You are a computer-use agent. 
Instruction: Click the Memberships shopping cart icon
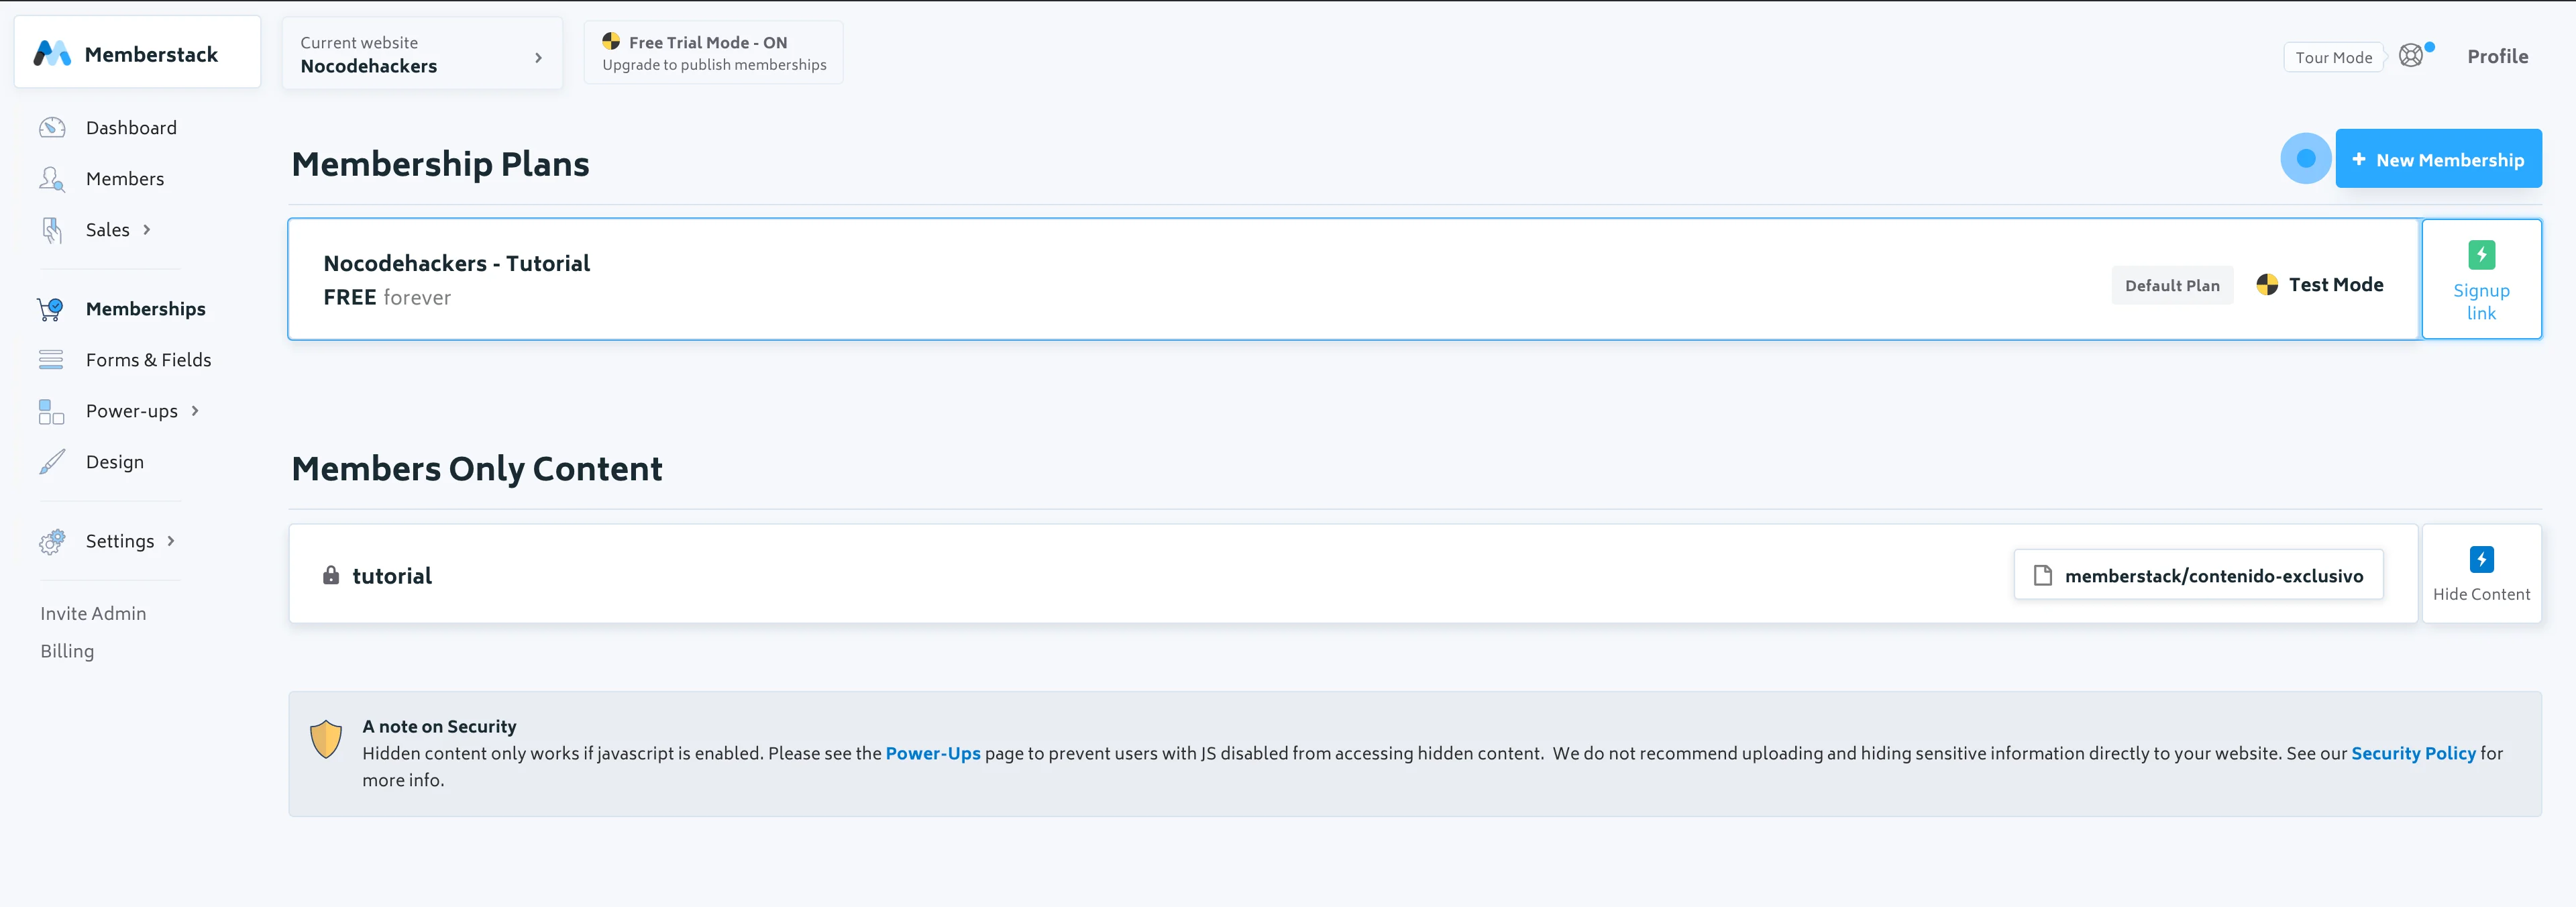[50, 309]
